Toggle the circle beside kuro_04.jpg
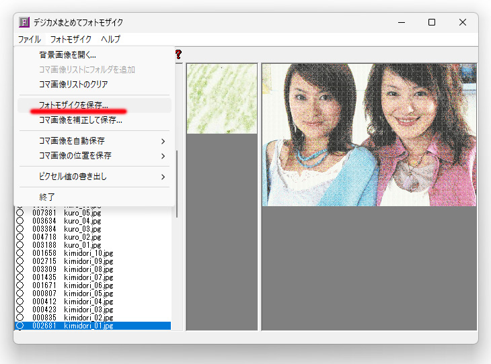This screenshot has height=364, width=491. (20, 221)
